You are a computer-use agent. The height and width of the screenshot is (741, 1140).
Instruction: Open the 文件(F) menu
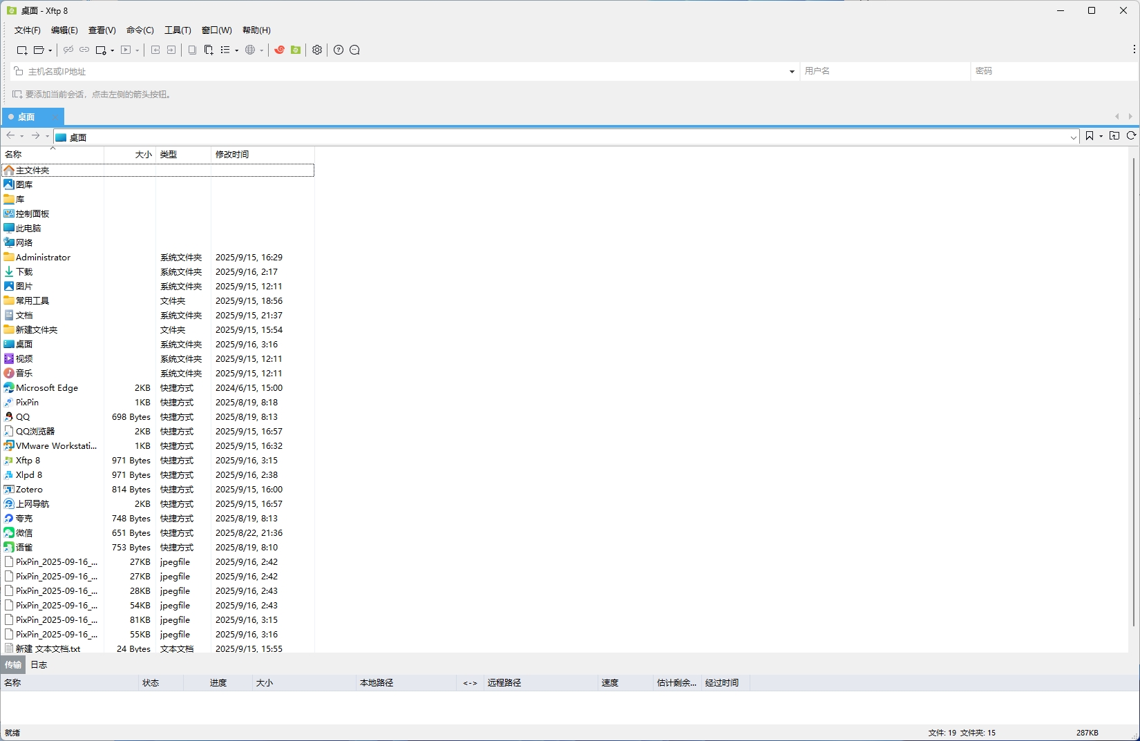28,30
